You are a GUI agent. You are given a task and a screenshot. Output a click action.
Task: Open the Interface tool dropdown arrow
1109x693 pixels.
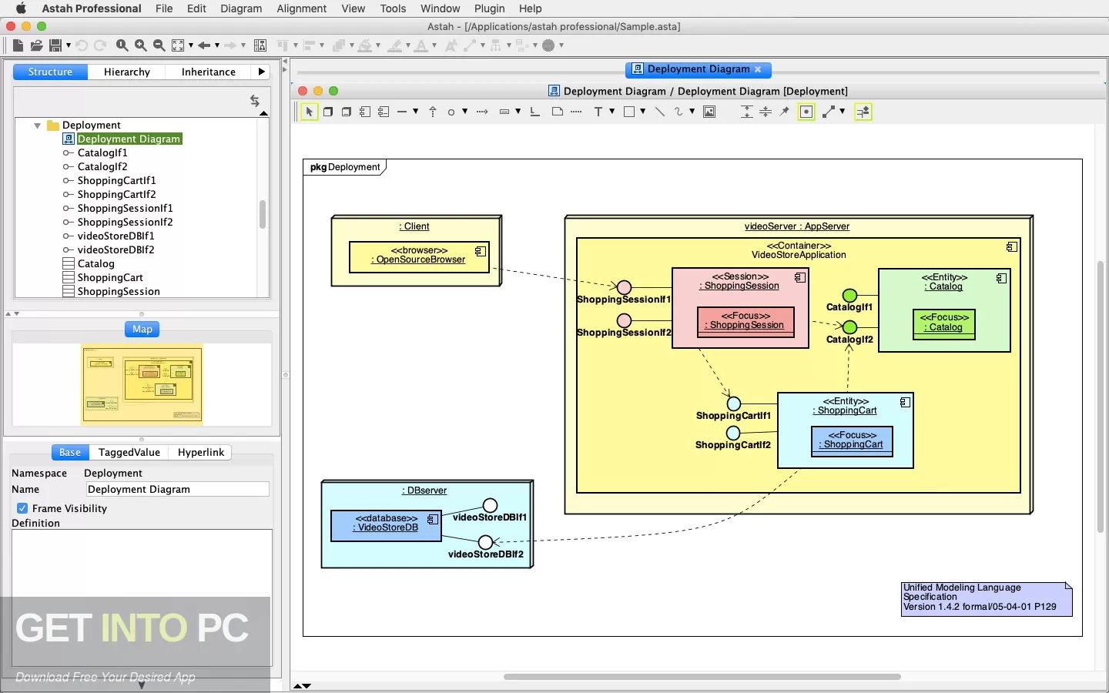click(464, 112)
